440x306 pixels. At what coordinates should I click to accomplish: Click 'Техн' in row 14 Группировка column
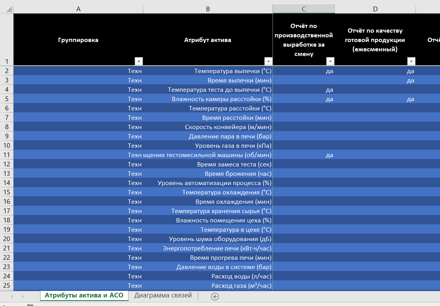[x=135, y=183]
